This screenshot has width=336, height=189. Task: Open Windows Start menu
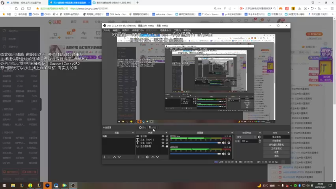(x=4, y=185)
